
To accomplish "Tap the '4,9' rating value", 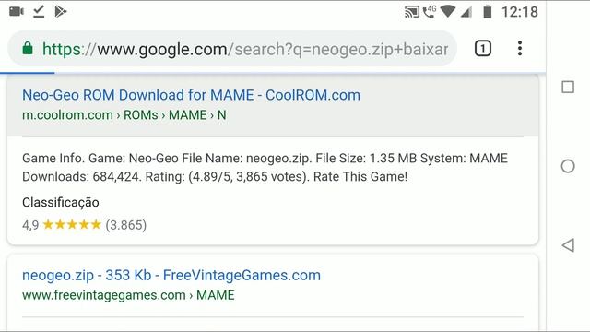I will click(30, 225).
